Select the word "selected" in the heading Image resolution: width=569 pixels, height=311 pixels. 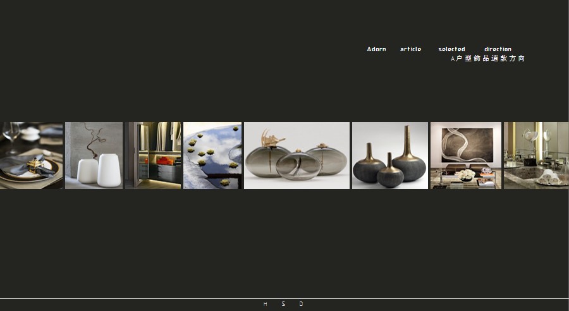click(451, 49)
